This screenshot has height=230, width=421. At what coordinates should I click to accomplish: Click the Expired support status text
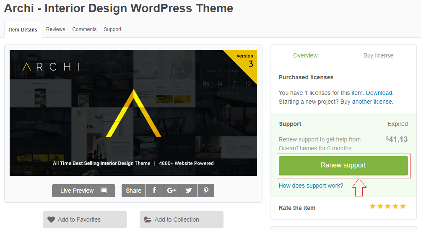point(398,124)
